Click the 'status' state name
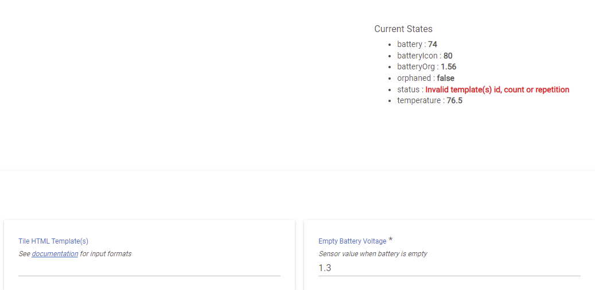The width and height of the screenshot is (595, 290). click(408, 89)
